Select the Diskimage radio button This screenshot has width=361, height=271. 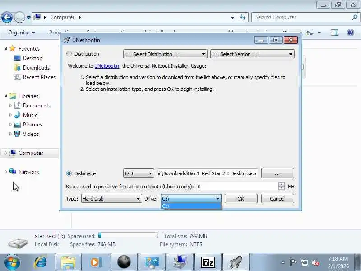(69, 173)
